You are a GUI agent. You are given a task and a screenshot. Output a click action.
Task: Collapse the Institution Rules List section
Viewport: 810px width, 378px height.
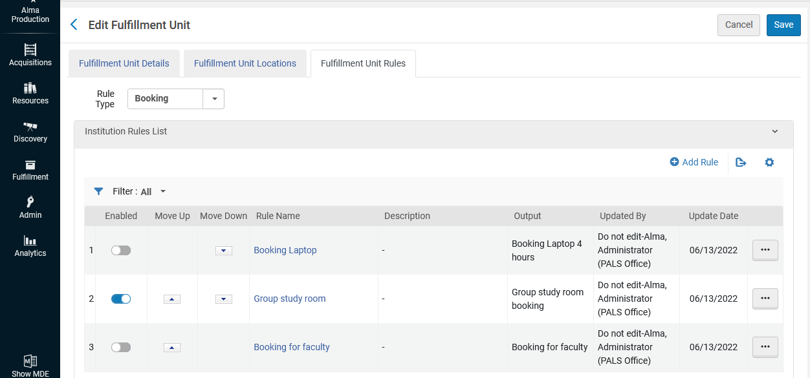pyautogui.click(x=775, y=131)
